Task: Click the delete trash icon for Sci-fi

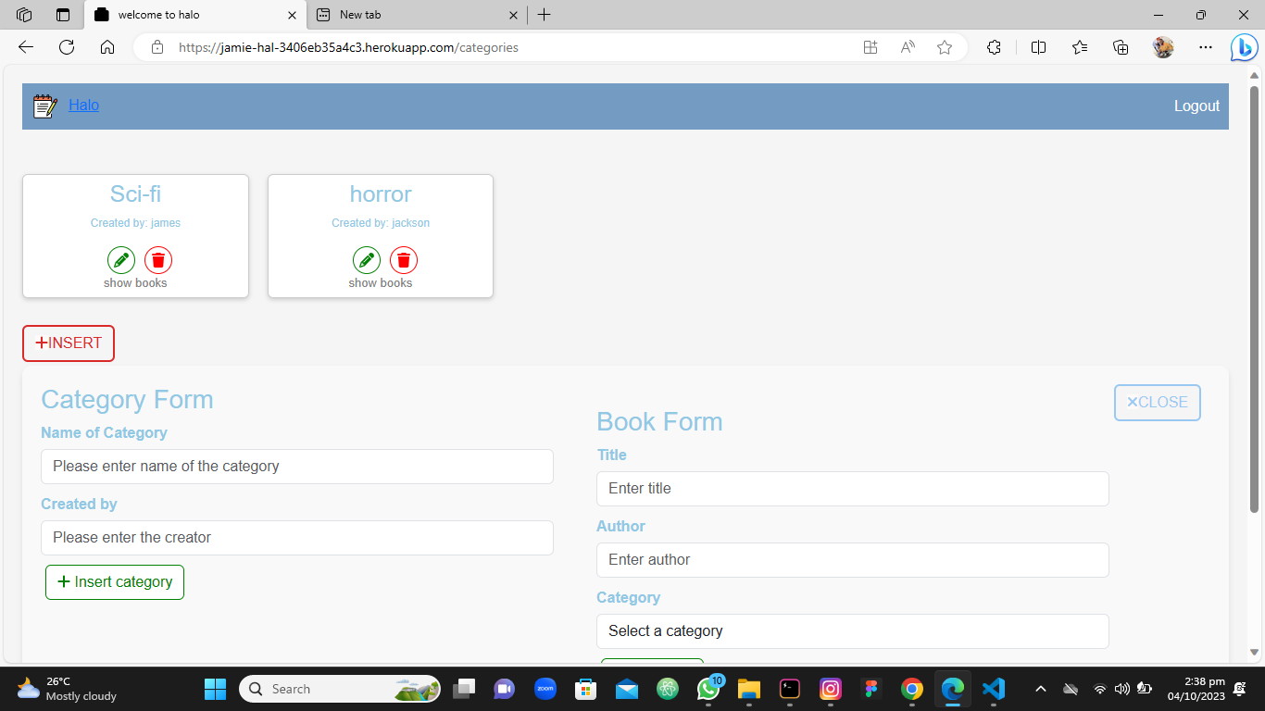Action: (x=158, y=259)
